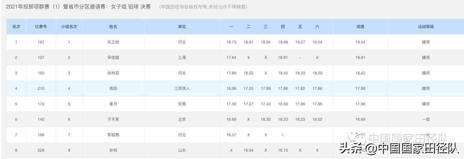Click first-attempt value 16.57
Image resolution: width=464 pixels, height=159 pixels.
[232, 135]
